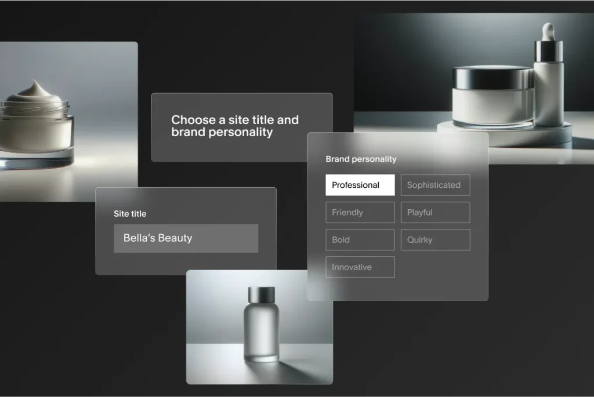
Task: Click the Bella's Beauty input background
Action: (186, 238)
